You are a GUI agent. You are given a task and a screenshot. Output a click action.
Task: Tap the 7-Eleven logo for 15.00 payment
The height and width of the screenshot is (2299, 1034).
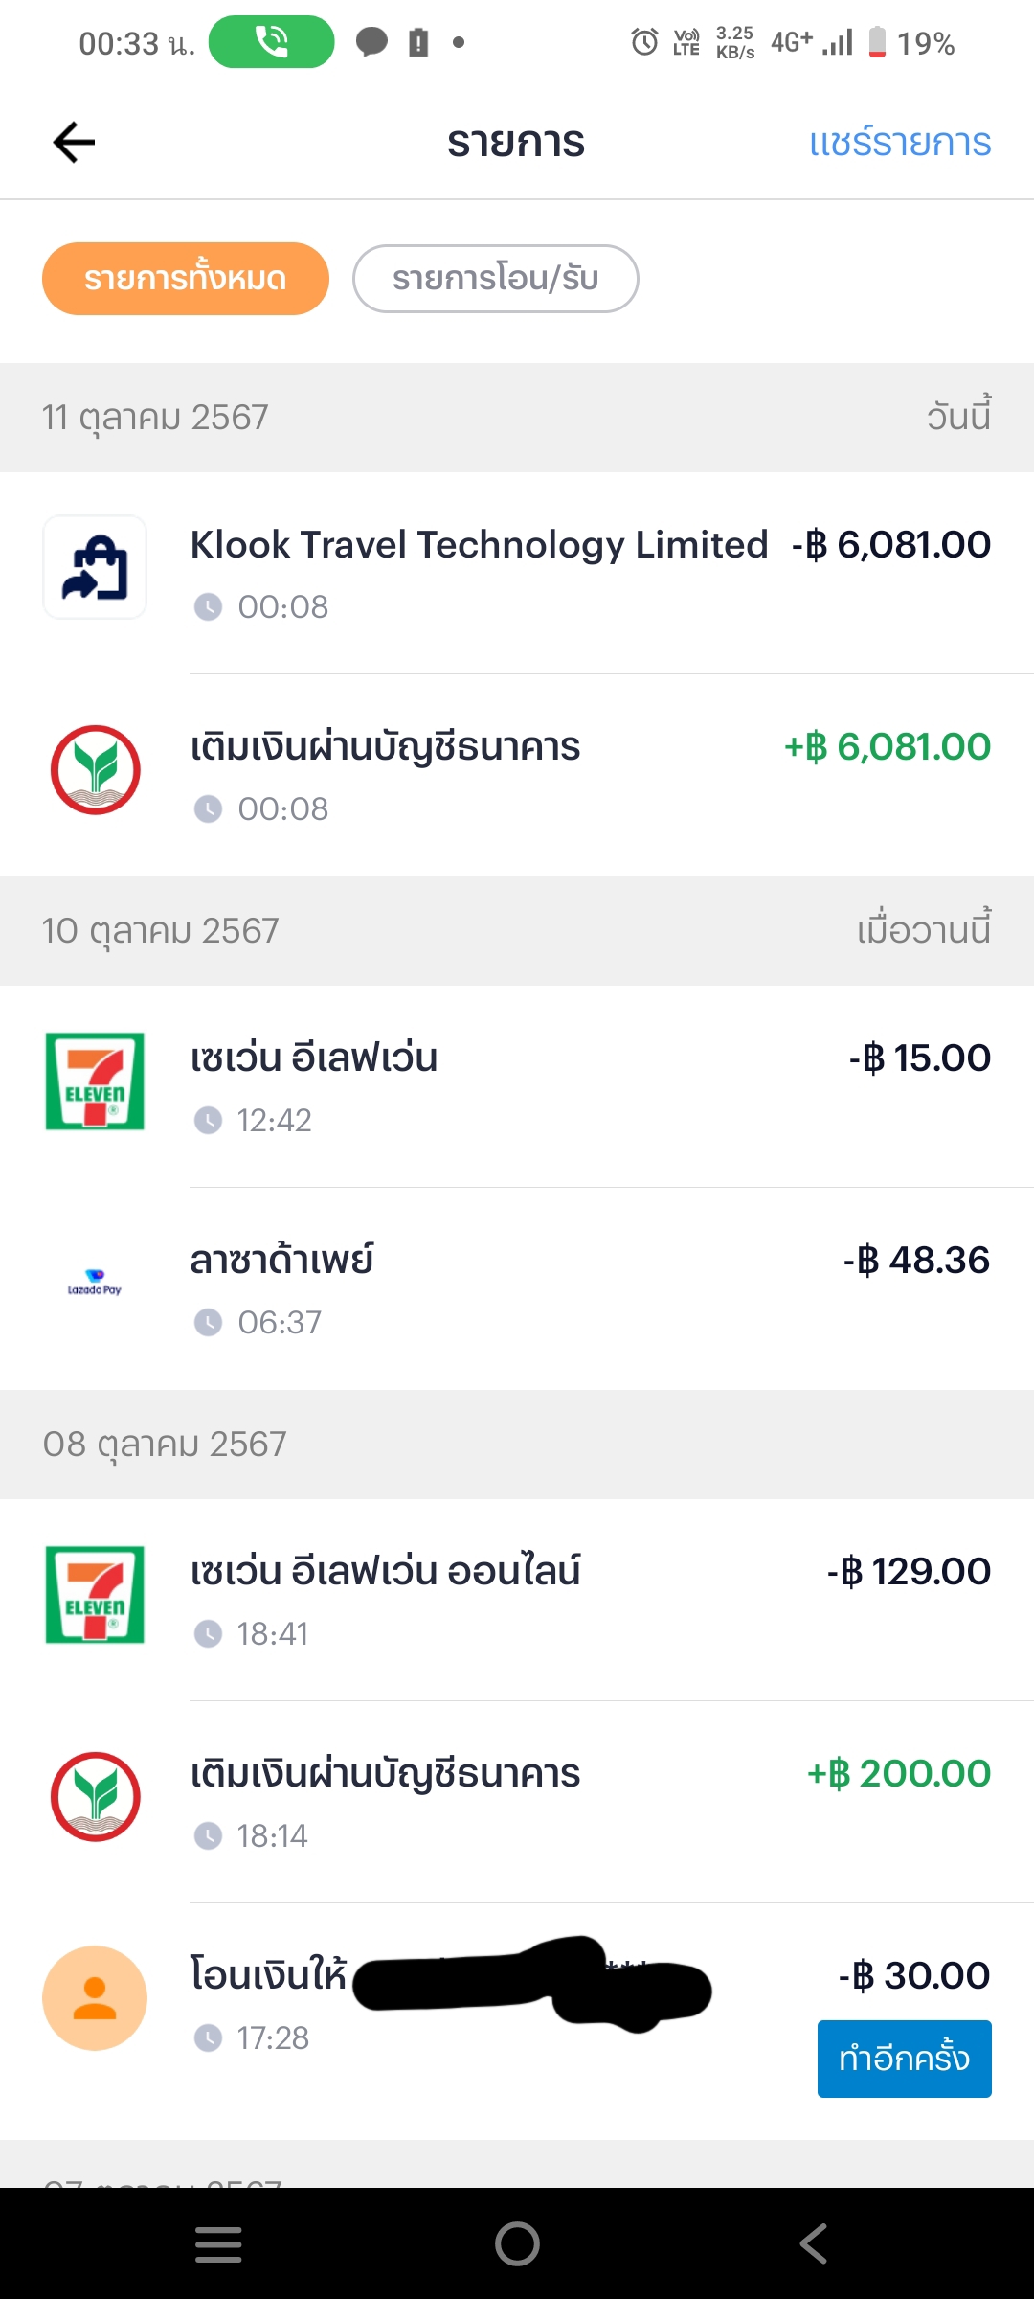[x=95, y=1081]
